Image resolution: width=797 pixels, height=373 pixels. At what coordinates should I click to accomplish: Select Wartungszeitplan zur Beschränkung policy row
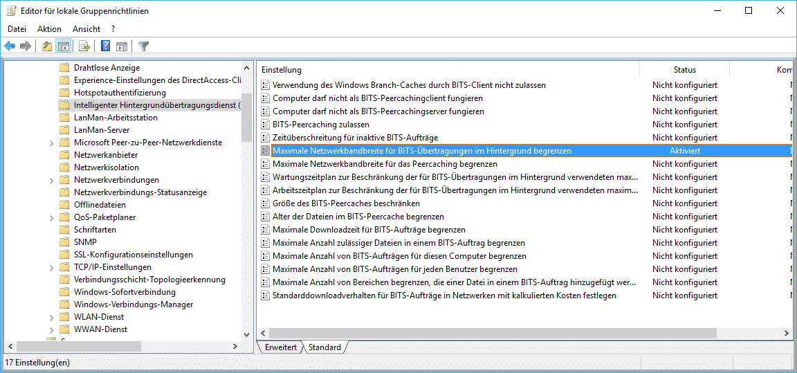click(455, 177)
